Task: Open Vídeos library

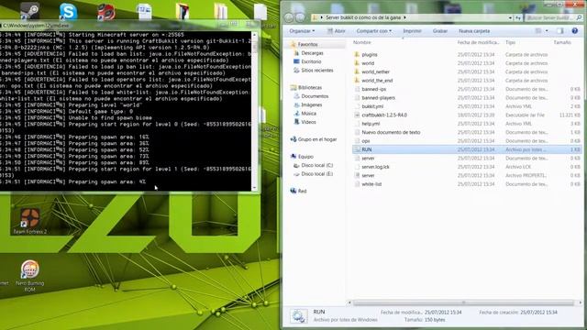Action: [x=308, y=122]
